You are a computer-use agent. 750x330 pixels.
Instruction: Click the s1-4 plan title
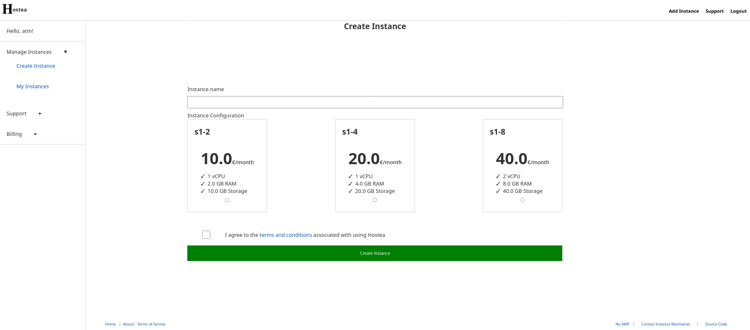350,132
